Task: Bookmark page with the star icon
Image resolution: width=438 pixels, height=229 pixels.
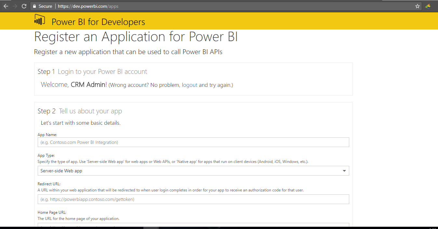Action: (418, 6)
